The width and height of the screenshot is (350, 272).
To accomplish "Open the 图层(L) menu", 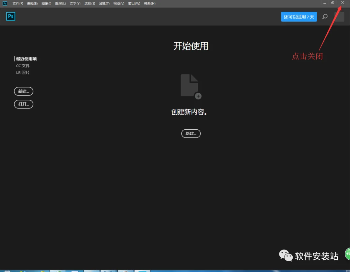I will (x=60, y=4).
